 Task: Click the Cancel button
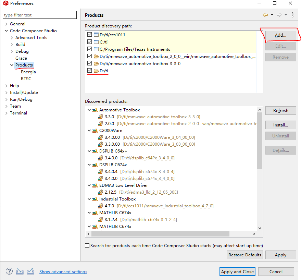tap(276, 271)
